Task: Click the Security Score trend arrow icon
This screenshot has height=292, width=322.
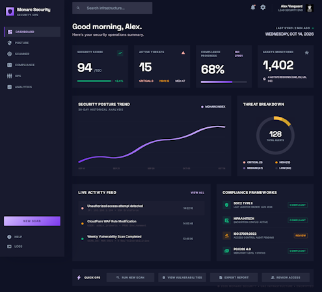Action: click(120, 53)
